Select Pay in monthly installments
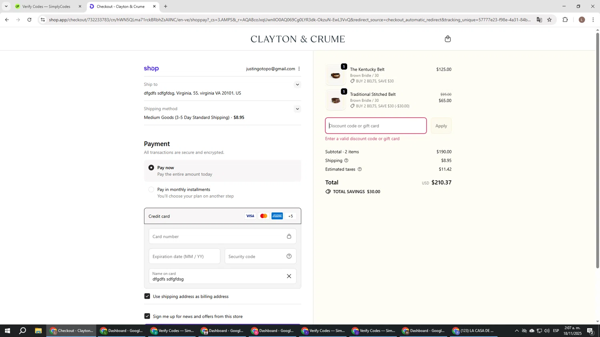Image resolution: width=600 pixels, height=337 pixels. pos(151,190)
